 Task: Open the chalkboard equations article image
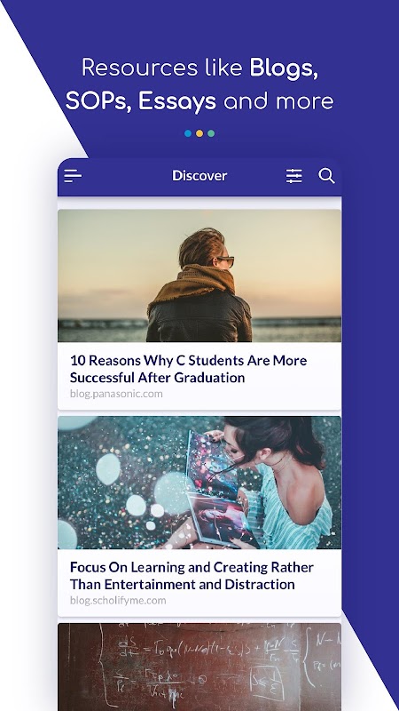[199, 667]
